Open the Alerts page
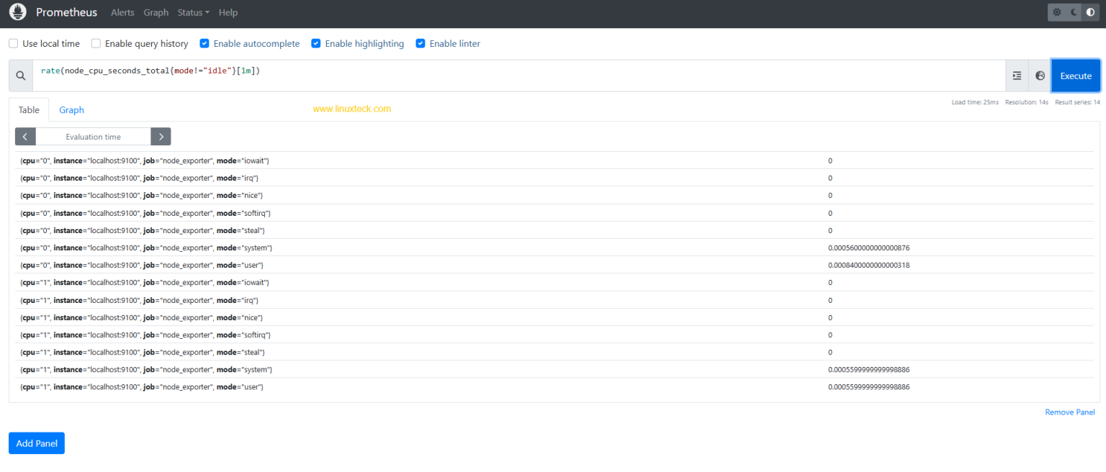 (122, 12)
